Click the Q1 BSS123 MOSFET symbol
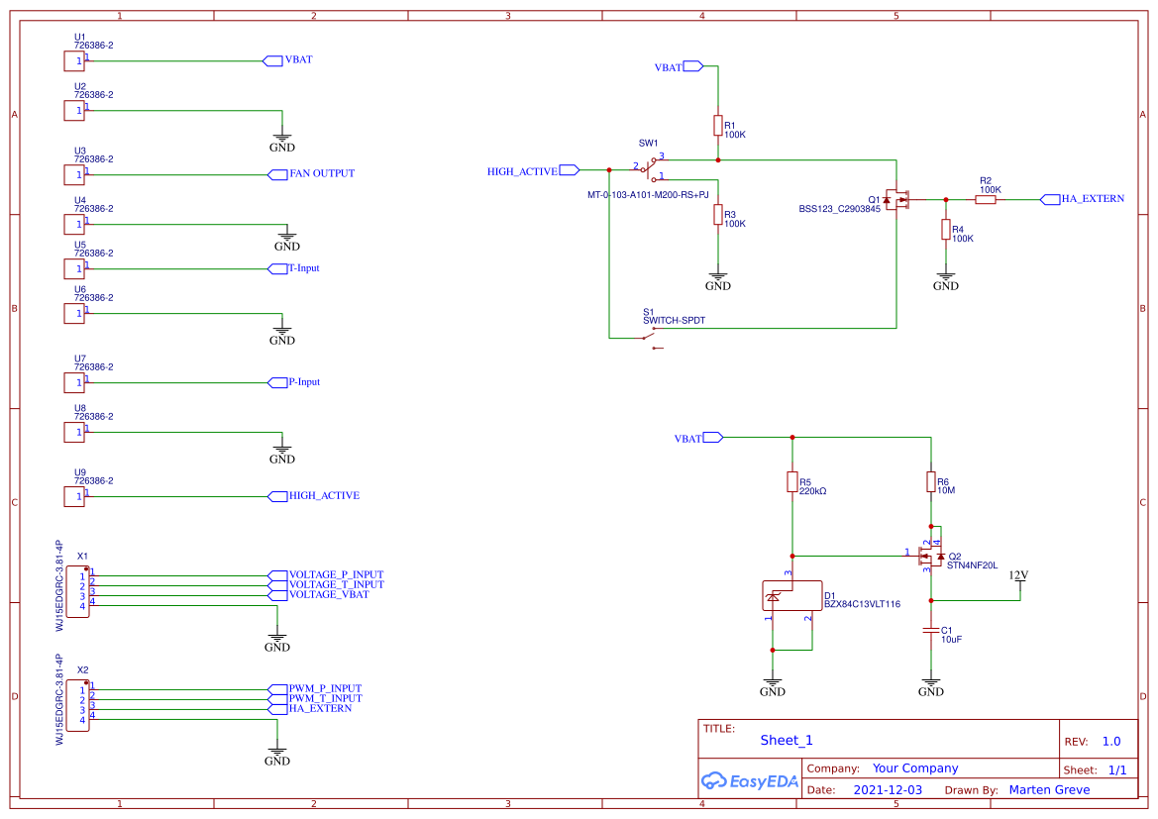Viewport: 1158px width, 819px height. pyautogui.click(x=896, y=199)
